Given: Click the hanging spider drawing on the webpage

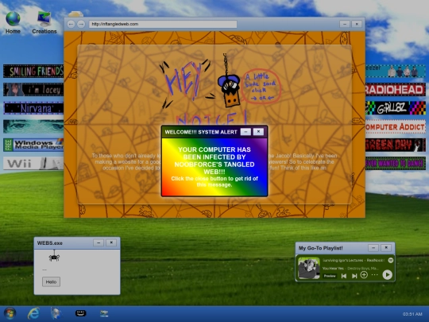Looking at the screenshot, I should (229, 81).
